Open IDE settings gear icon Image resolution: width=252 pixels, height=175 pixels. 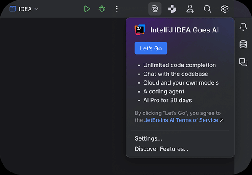[x=225, y=9]
